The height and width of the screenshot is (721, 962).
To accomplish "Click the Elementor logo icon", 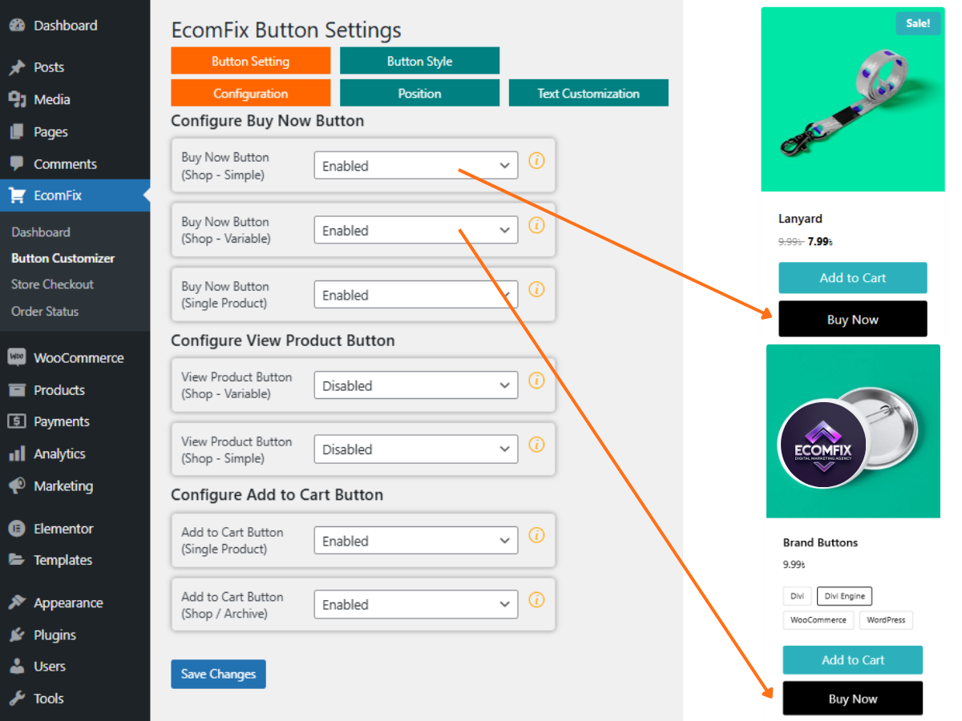I will pyautogui.click(x=16, y=529).
